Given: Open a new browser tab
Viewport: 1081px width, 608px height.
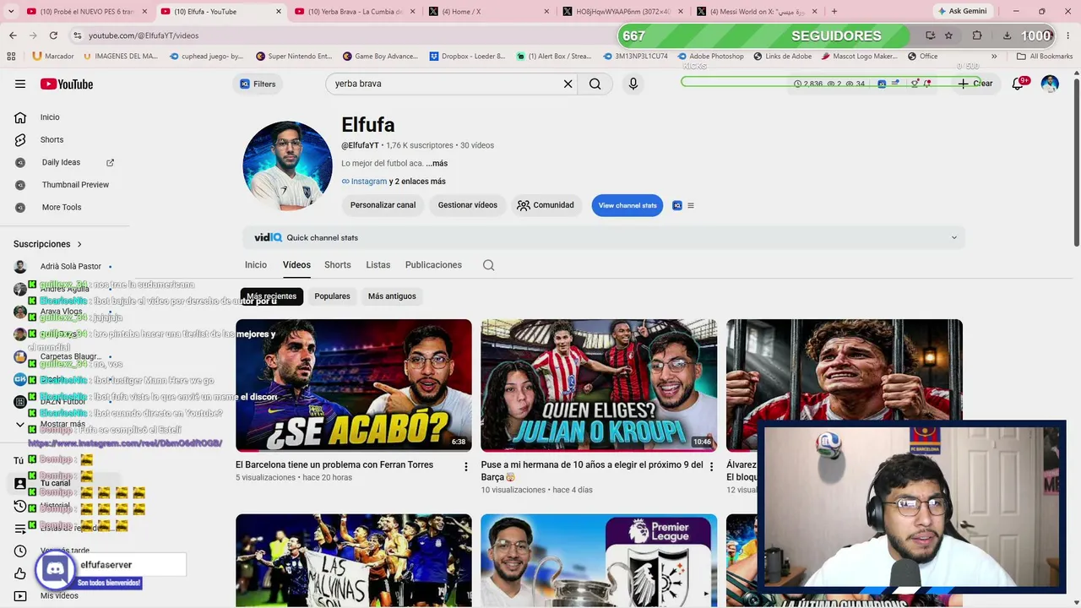Looking at the screenshot, I should click(x=834, y=11).
